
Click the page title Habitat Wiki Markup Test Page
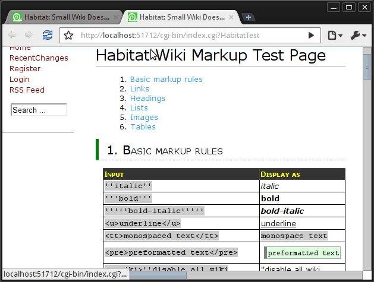[x=211, y=55]
